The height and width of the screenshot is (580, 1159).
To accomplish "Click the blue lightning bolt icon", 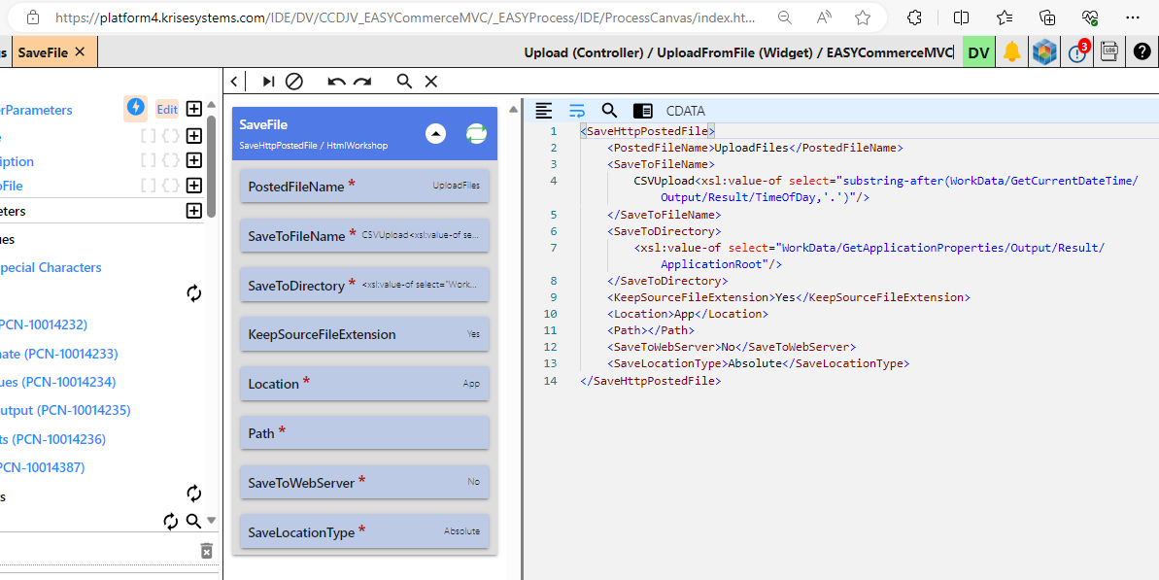I will point(135,108).
